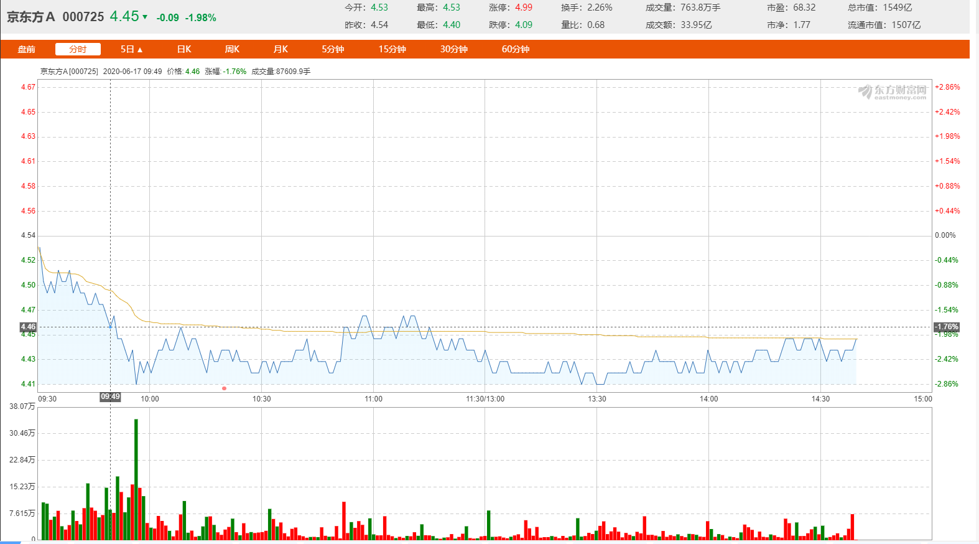979x544 pixels.
Task: Select the 分时 chart tab
Action: (x=78, y=49)
